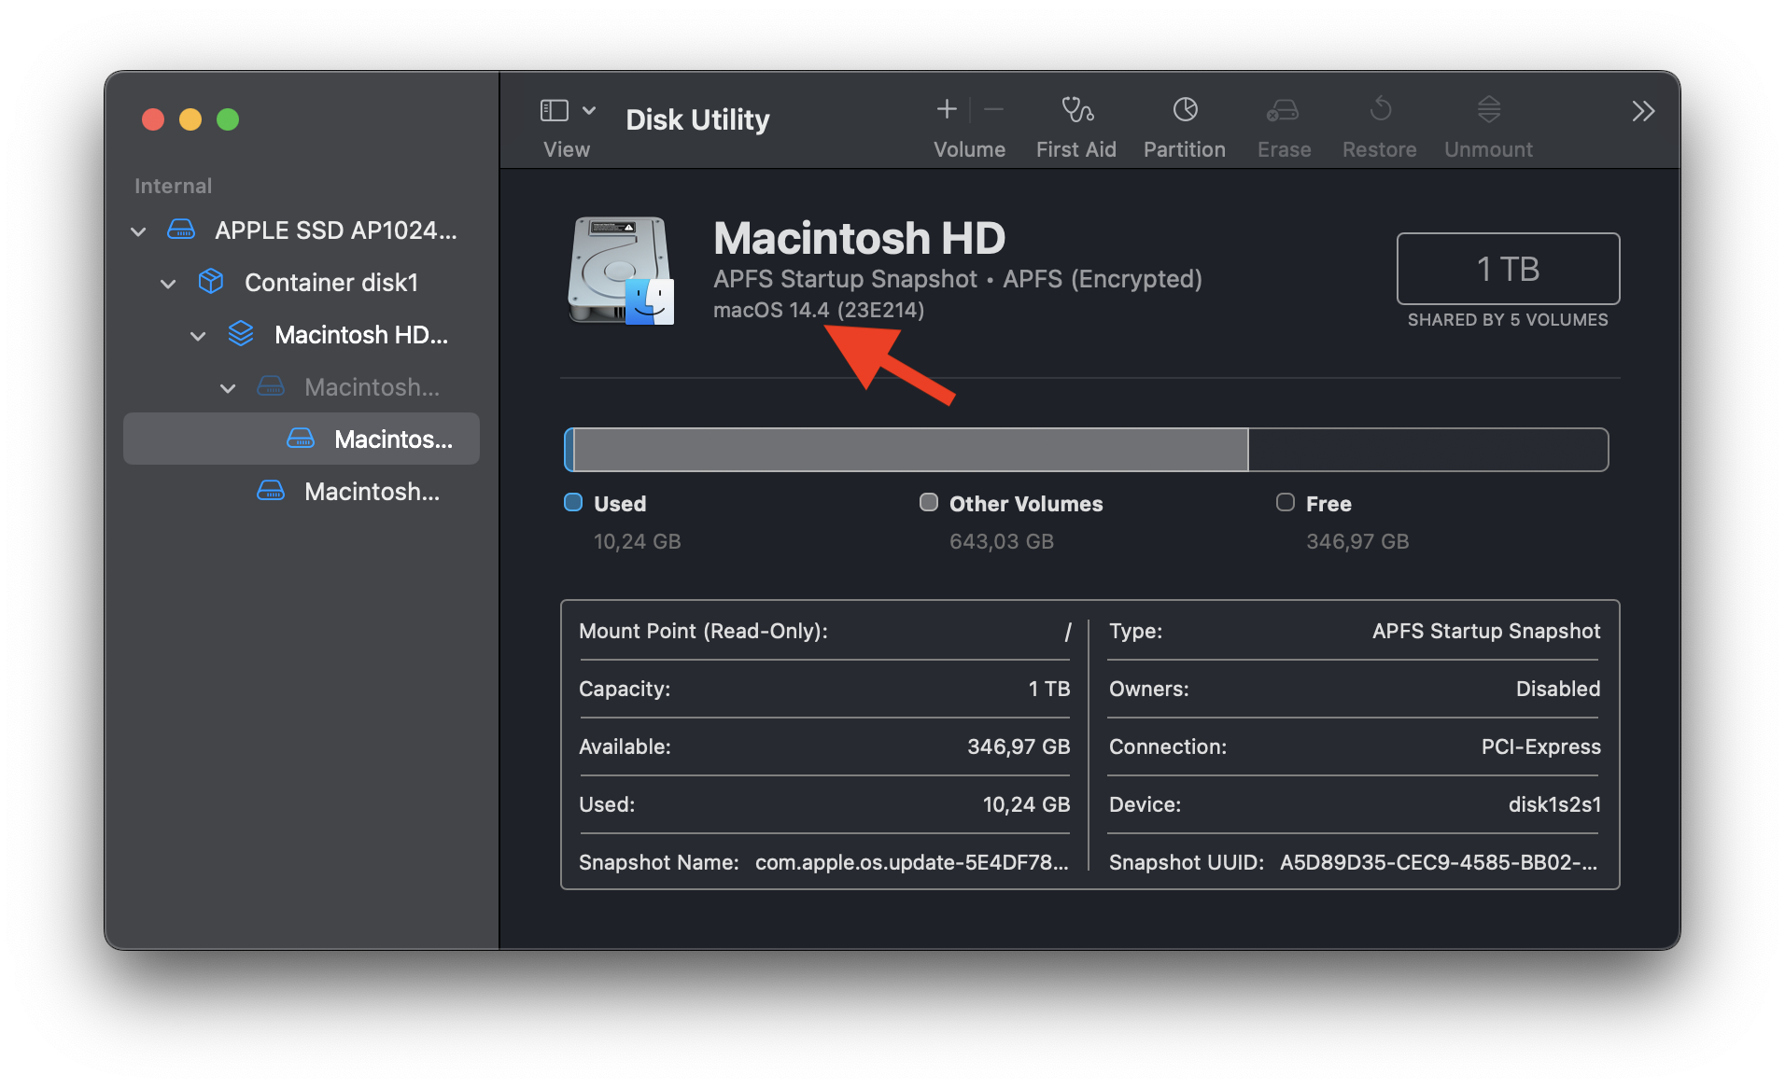Click the sidebar View icon
1785x1088 pixels.
click(x=554, y=111)
